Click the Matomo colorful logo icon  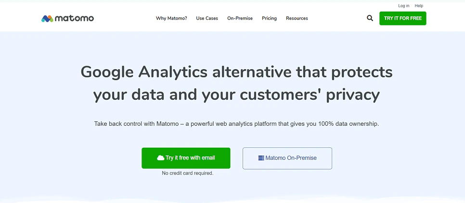[47, 19]
